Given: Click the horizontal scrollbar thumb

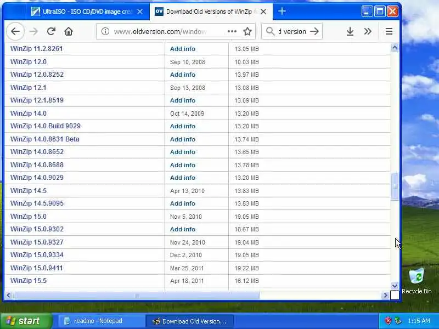Looking at the screenshot, I should click(137, 295).
